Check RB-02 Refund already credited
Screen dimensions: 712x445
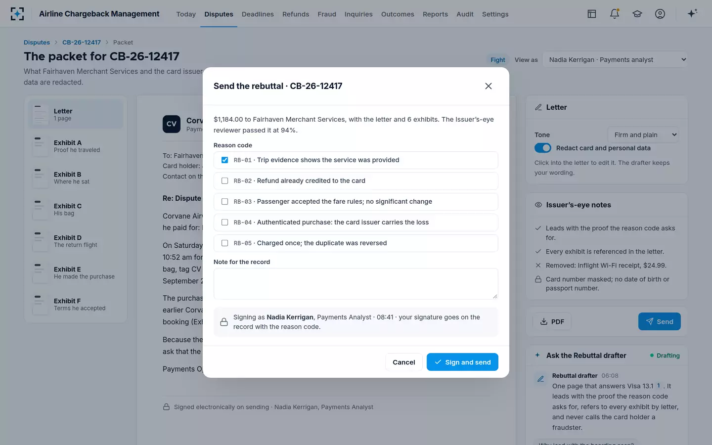pyautogui.click(x=225, y=181)
